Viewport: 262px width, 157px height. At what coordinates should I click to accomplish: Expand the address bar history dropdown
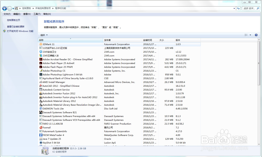(234, 8)
